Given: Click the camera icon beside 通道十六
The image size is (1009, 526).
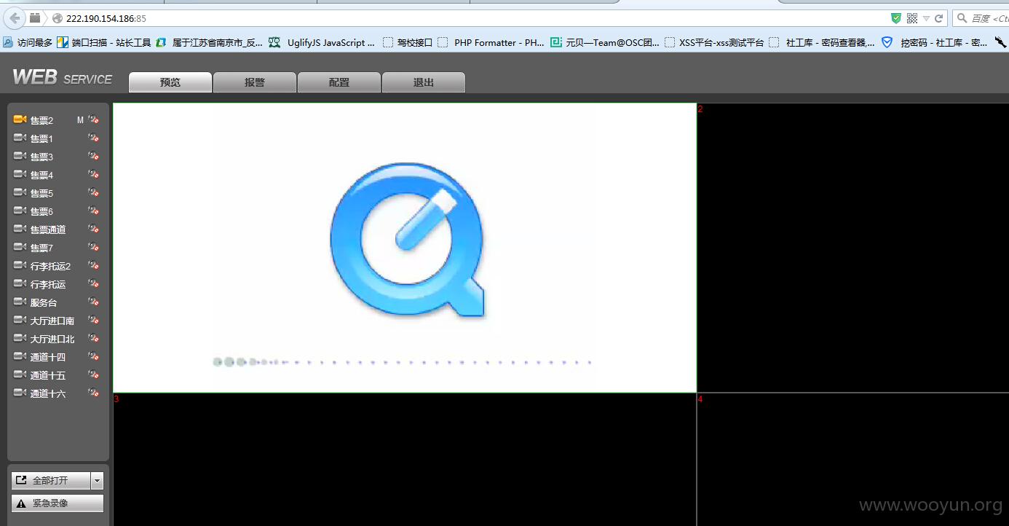Looking at the screenshot, I should click(20, 393).
